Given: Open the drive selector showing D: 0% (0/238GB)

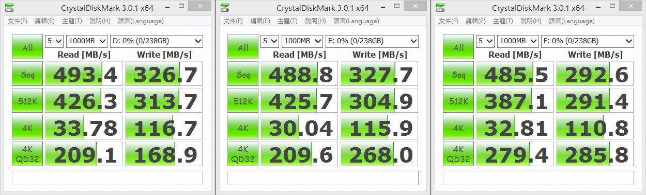Looking at the screenshot, I should (x=157, y=41).
